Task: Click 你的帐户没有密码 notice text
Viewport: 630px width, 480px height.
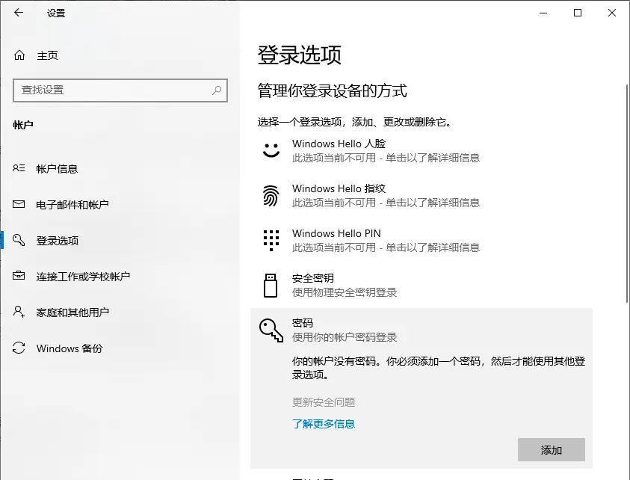Action: (439, 368)
